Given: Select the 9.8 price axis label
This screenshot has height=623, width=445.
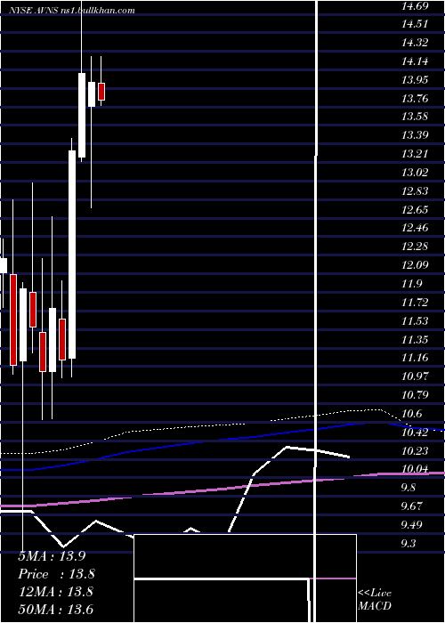Looking at the screenshot, I should [409, 488].
